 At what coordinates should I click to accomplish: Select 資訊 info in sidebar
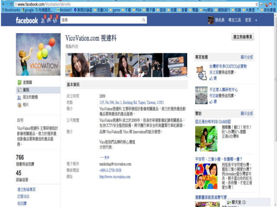coord(38,90)
